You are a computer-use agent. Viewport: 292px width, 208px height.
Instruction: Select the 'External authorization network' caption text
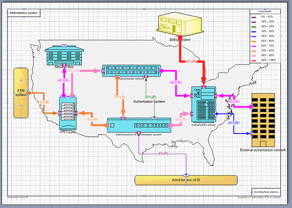(263, 150)
